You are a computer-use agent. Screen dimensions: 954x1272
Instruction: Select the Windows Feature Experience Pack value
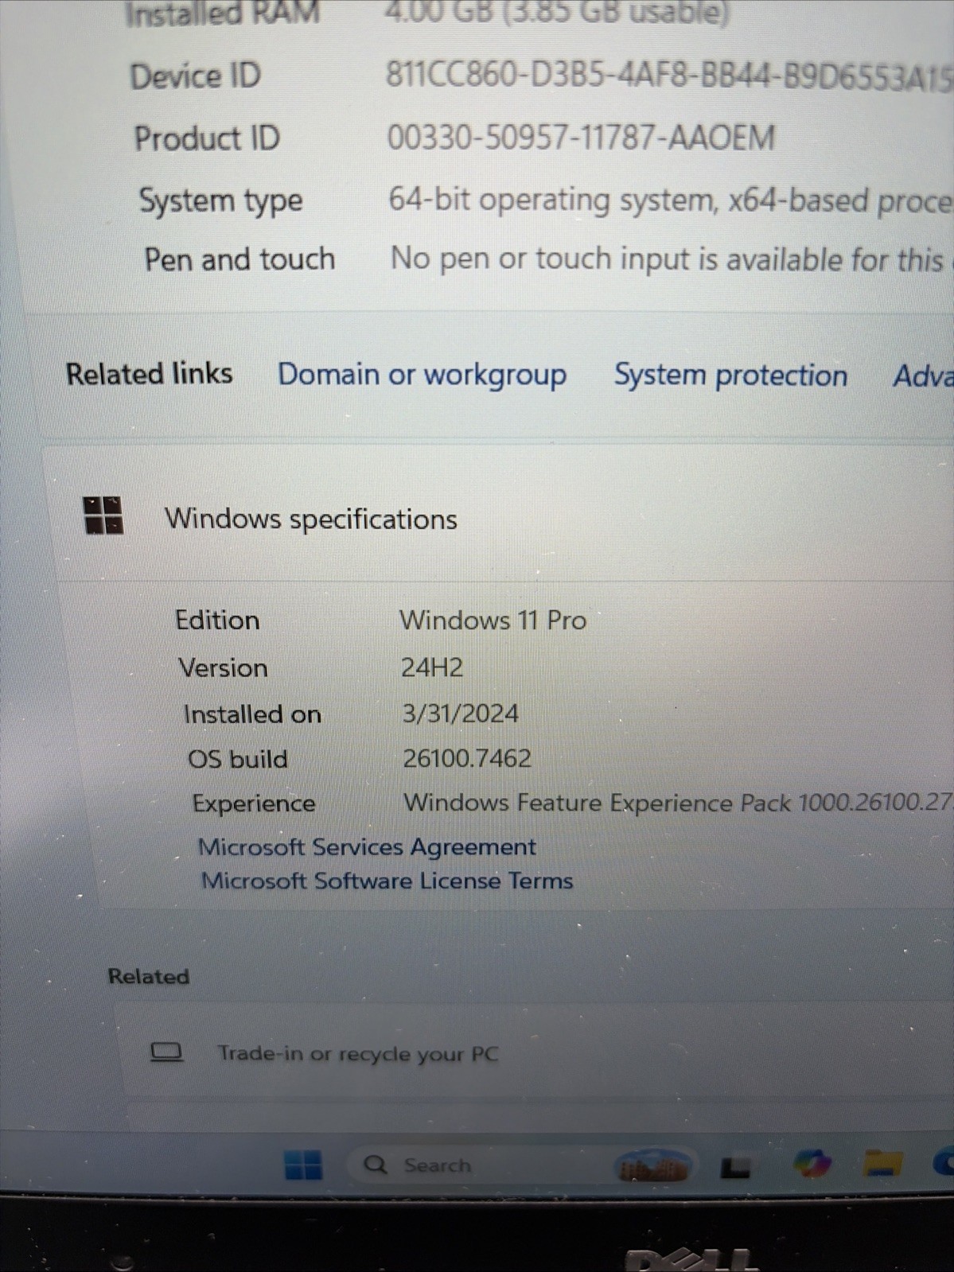(679, 803)
